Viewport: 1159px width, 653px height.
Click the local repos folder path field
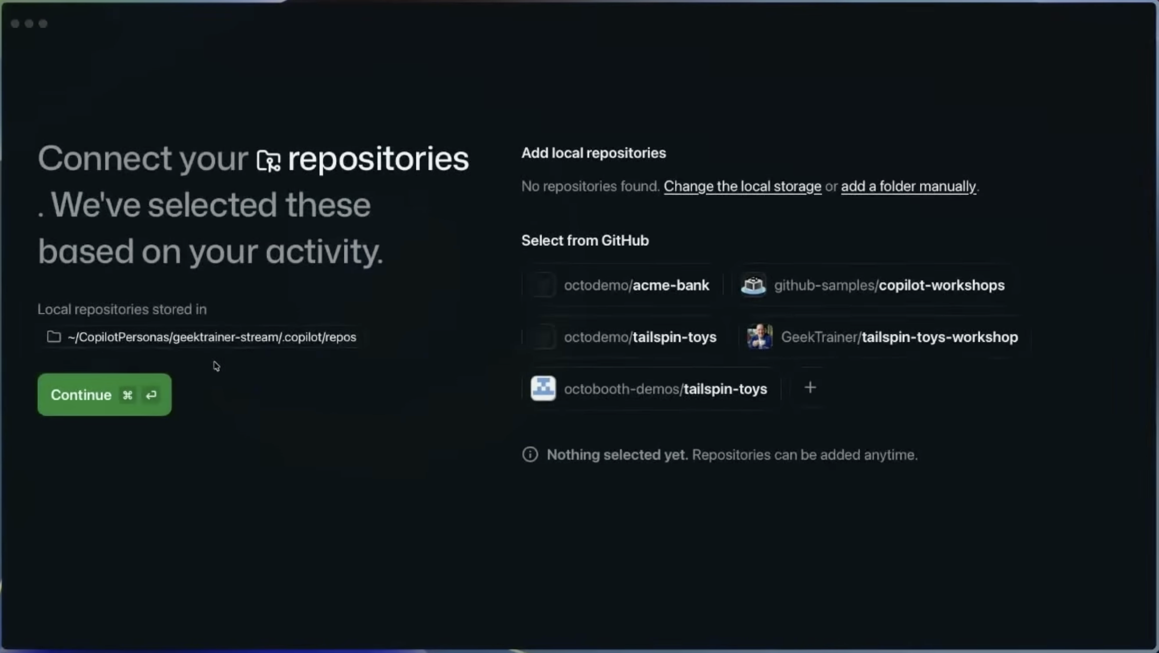pyautogui.click(x=202, y=337)
